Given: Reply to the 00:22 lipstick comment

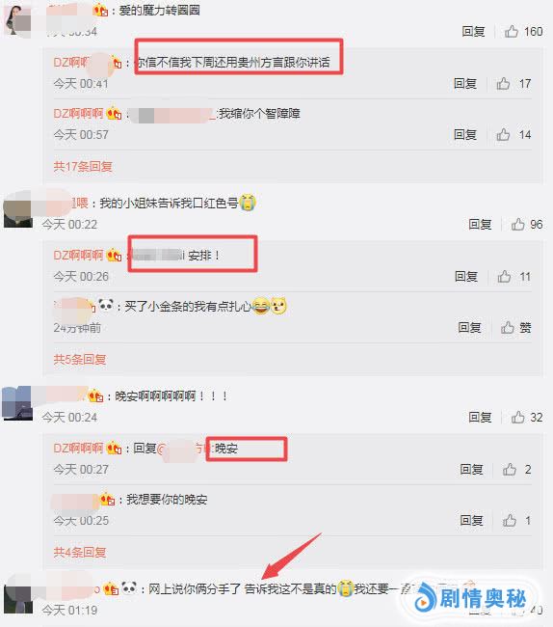Looking at the screenshot, I should tap(480, 225).
